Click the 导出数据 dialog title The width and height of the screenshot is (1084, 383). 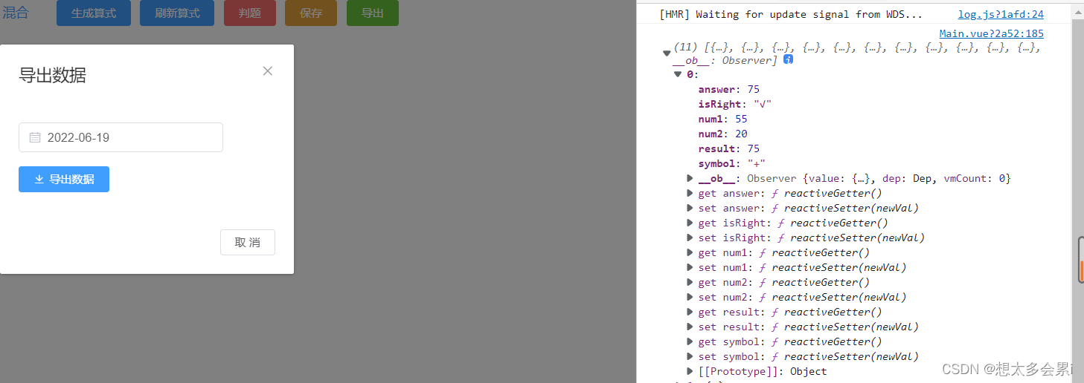tap(52, 75)
